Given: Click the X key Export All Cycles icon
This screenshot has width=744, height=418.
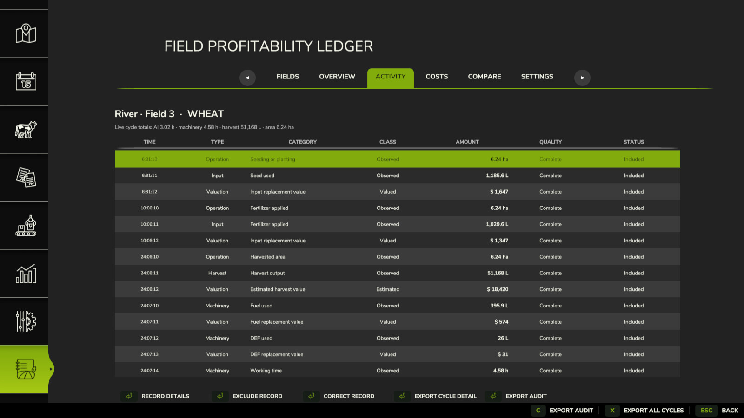Looking at the screenshot, I should tap(612, 411).
